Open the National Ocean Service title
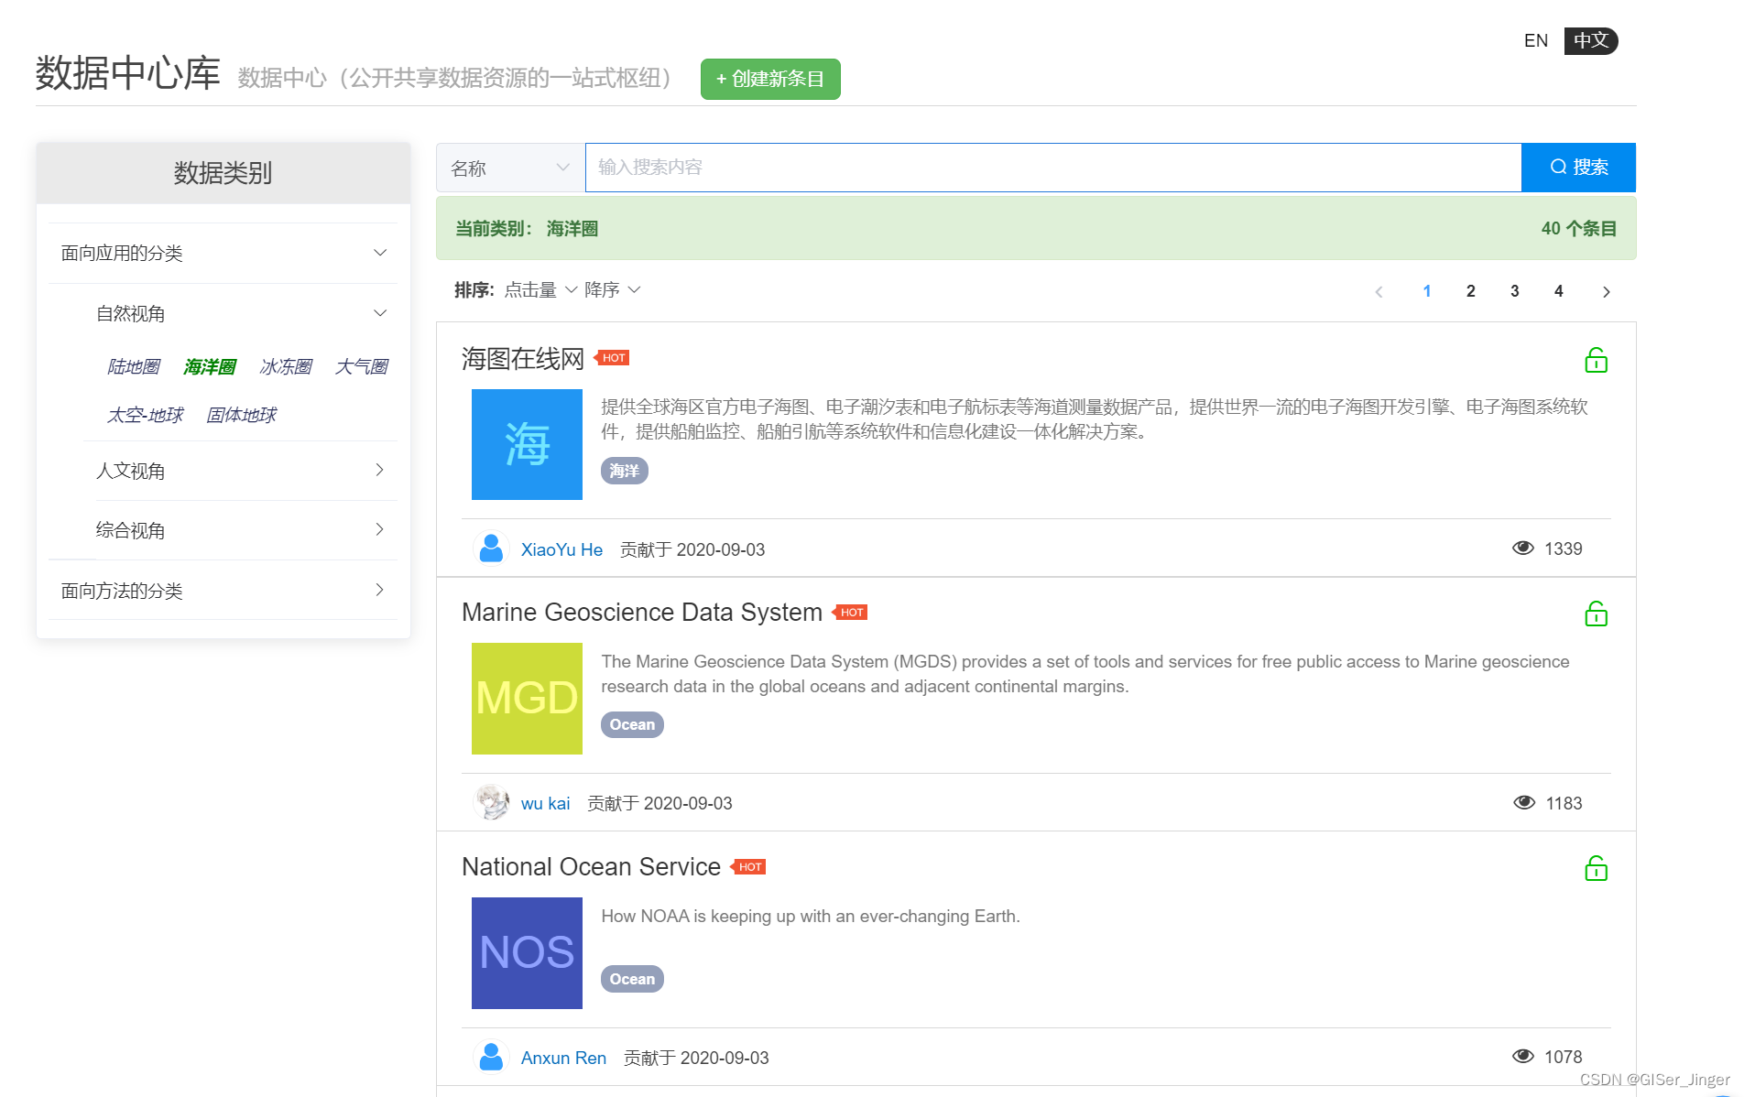 tap(591, 867)
